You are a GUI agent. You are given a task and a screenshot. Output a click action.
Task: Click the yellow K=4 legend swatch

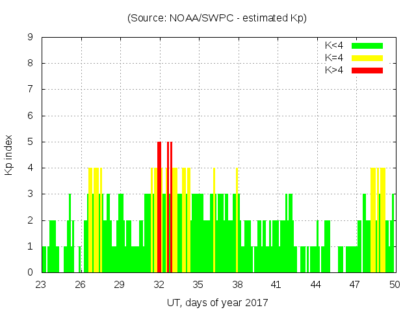[367, 58]
